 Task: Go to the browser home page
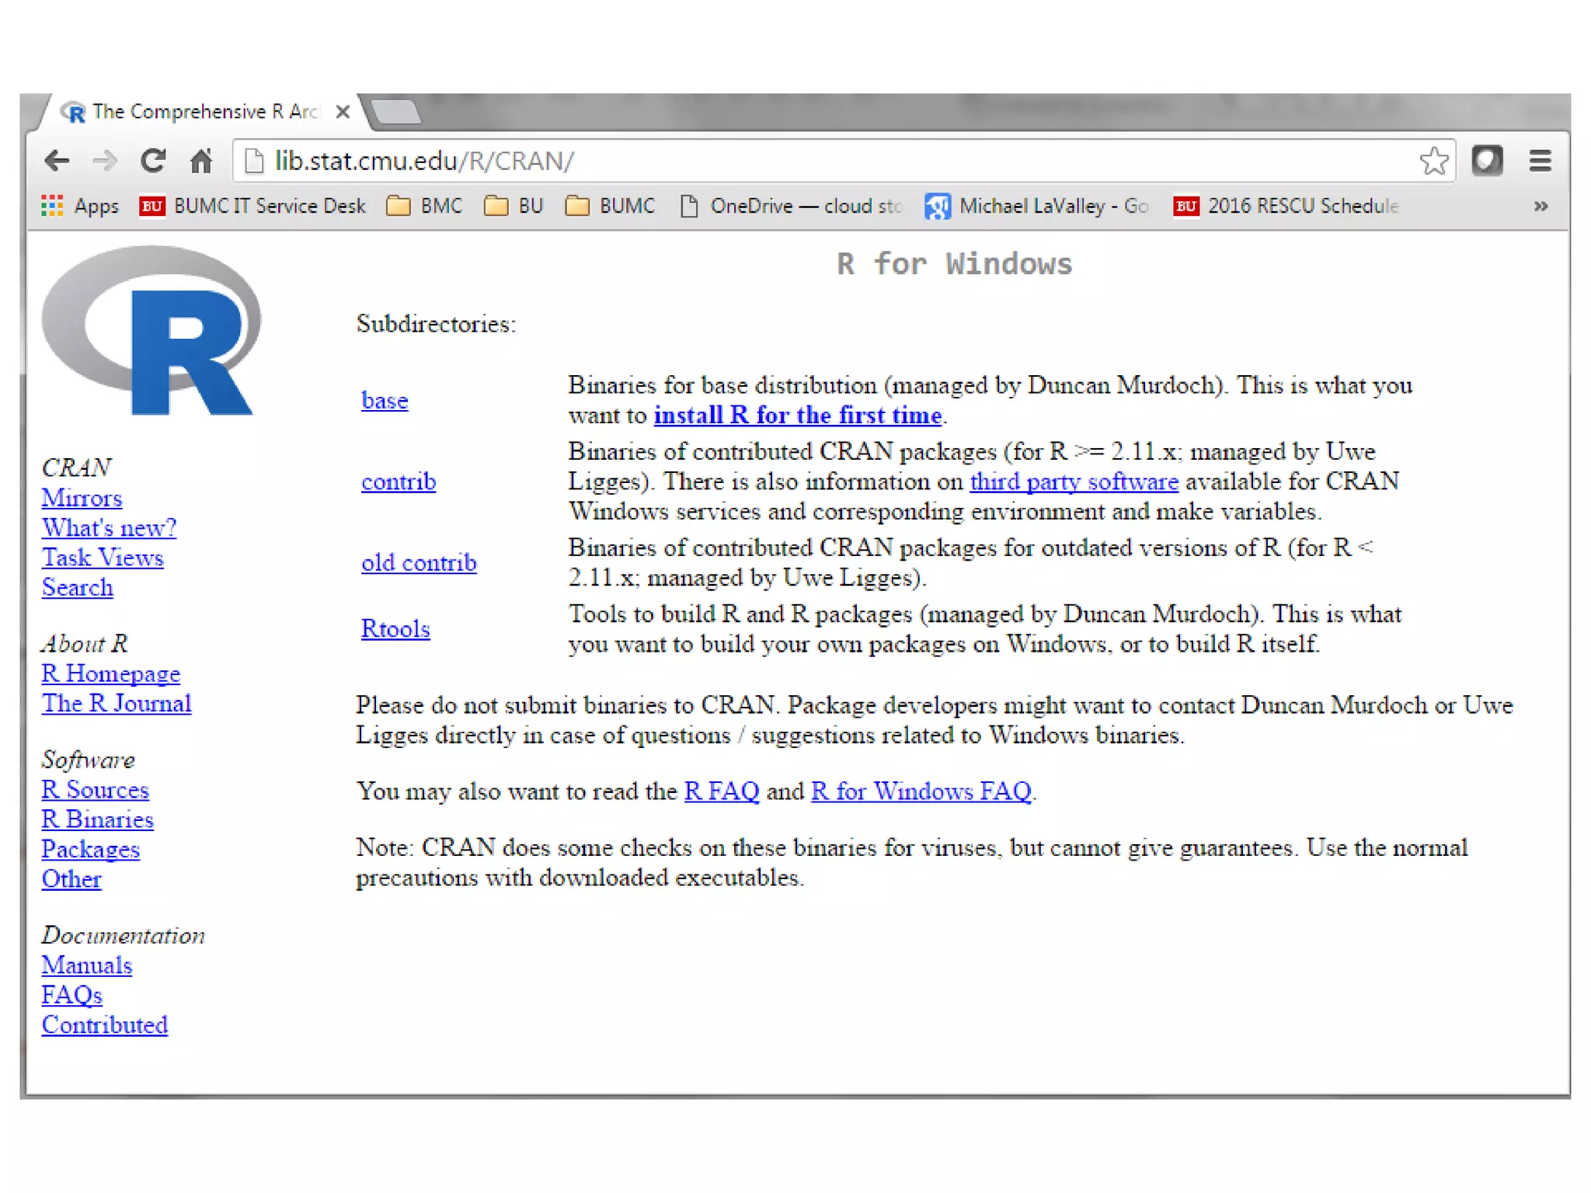(x=201, y=161)
